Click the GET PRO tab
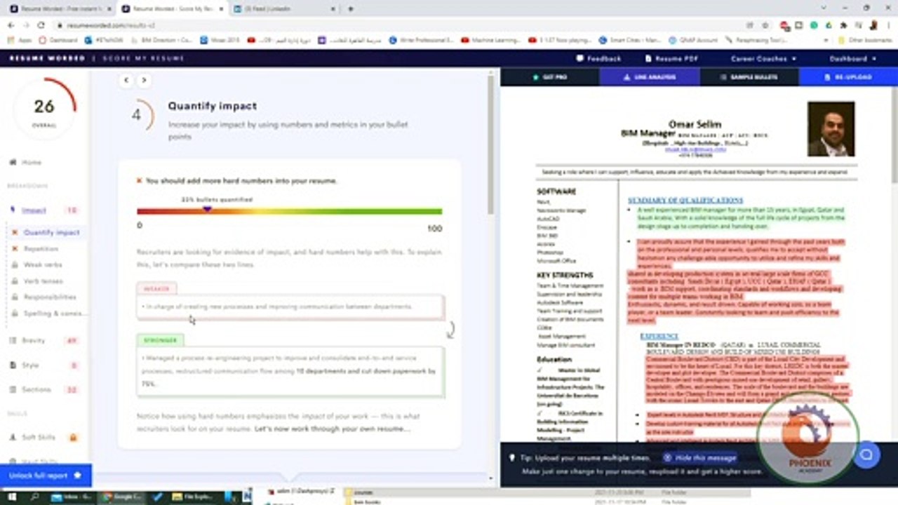 [x=550, y=76]
